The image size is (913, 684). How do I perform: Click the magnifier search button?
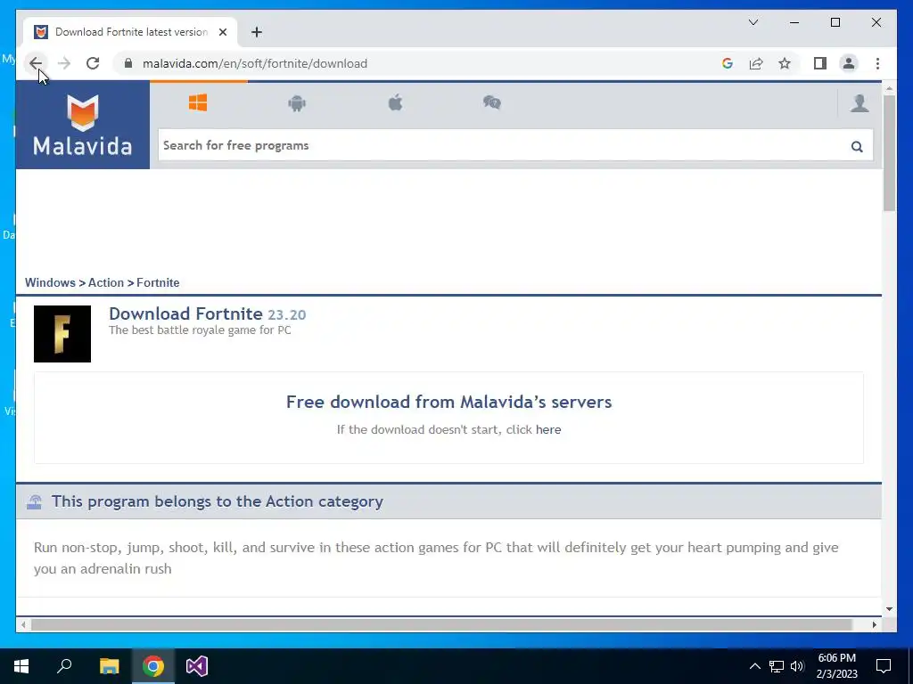[x=857, y=146]
